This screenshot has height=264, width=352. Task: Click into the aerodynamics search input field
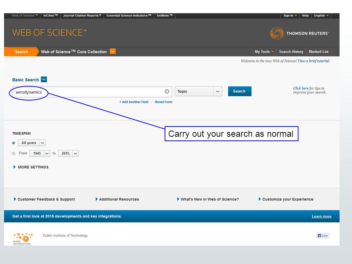coord(92,92)
